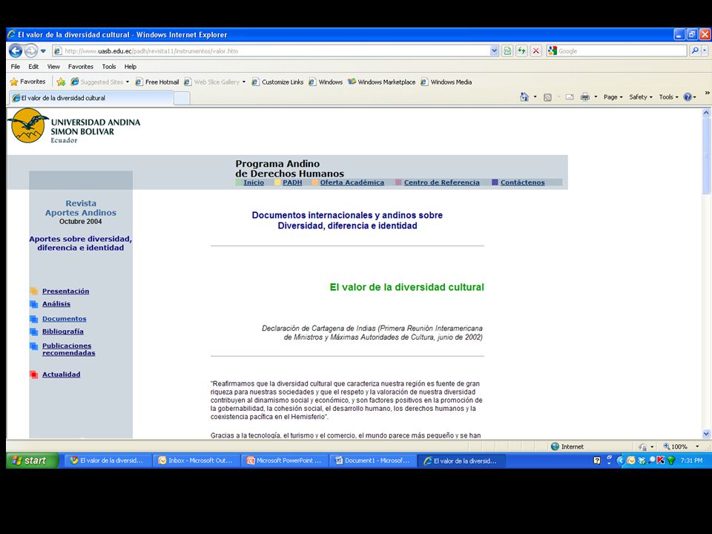
Task: Click the page scrollbar down arrow
Action: [x=706, y=434]
